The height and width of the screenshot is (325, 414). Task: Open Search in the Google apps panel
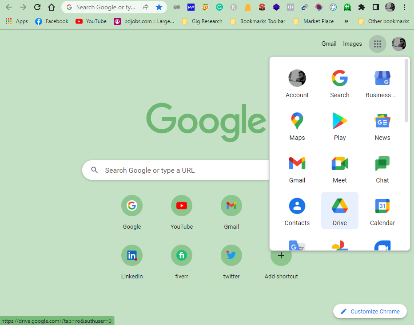click(339, 83)
